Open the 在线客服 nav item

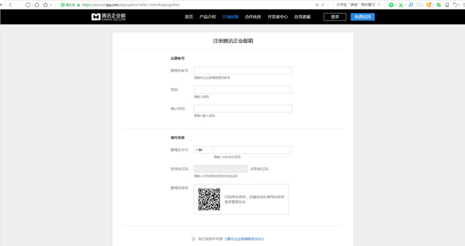click(302, 17)
